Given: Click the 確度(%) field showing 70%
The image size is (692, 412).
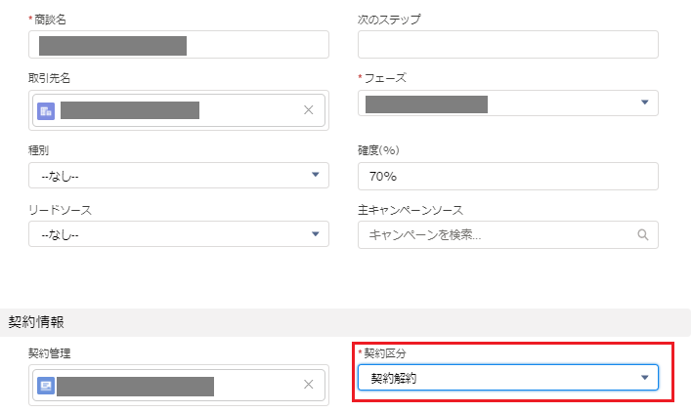Looking at the screenshot, I should click(x=507, y=175).
